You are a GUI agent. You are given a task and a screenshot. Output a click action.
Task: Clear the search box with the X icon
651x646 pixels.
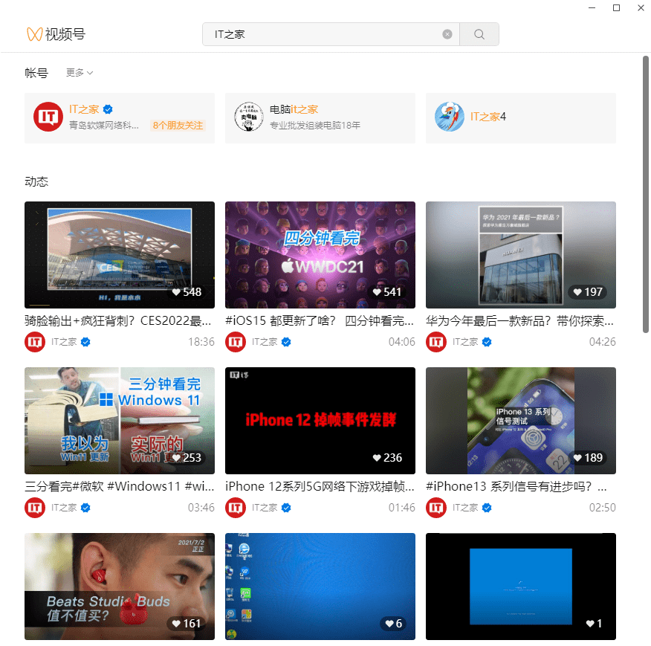[x=447, y=34]
